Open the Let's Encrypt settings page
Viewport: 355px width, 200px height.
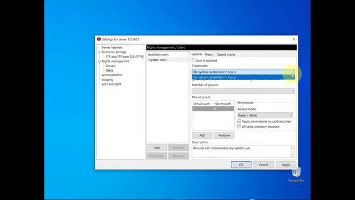(111, 84)
